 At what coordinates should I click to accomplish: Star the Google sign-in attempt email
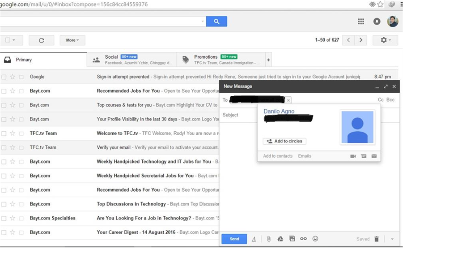(x=13, y=77)
